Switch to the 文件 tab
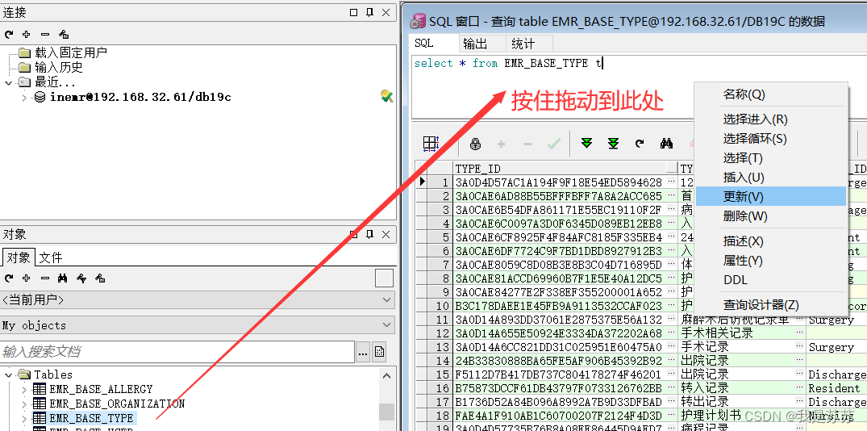867x431 pixels. [51, 257]
